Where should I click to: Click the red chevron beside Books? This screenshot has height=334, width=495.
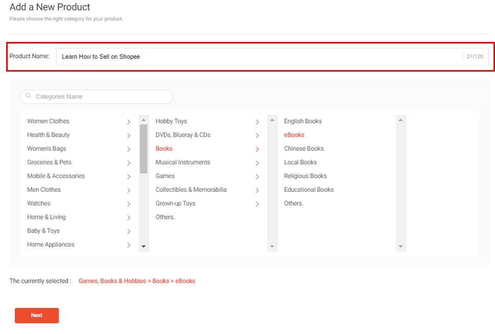coord(257,149)
